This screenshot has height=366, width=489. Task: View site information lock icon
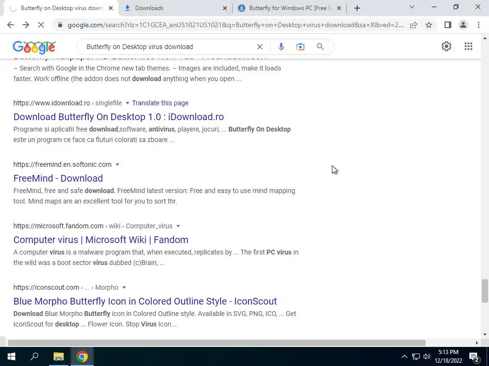(60, 25)
